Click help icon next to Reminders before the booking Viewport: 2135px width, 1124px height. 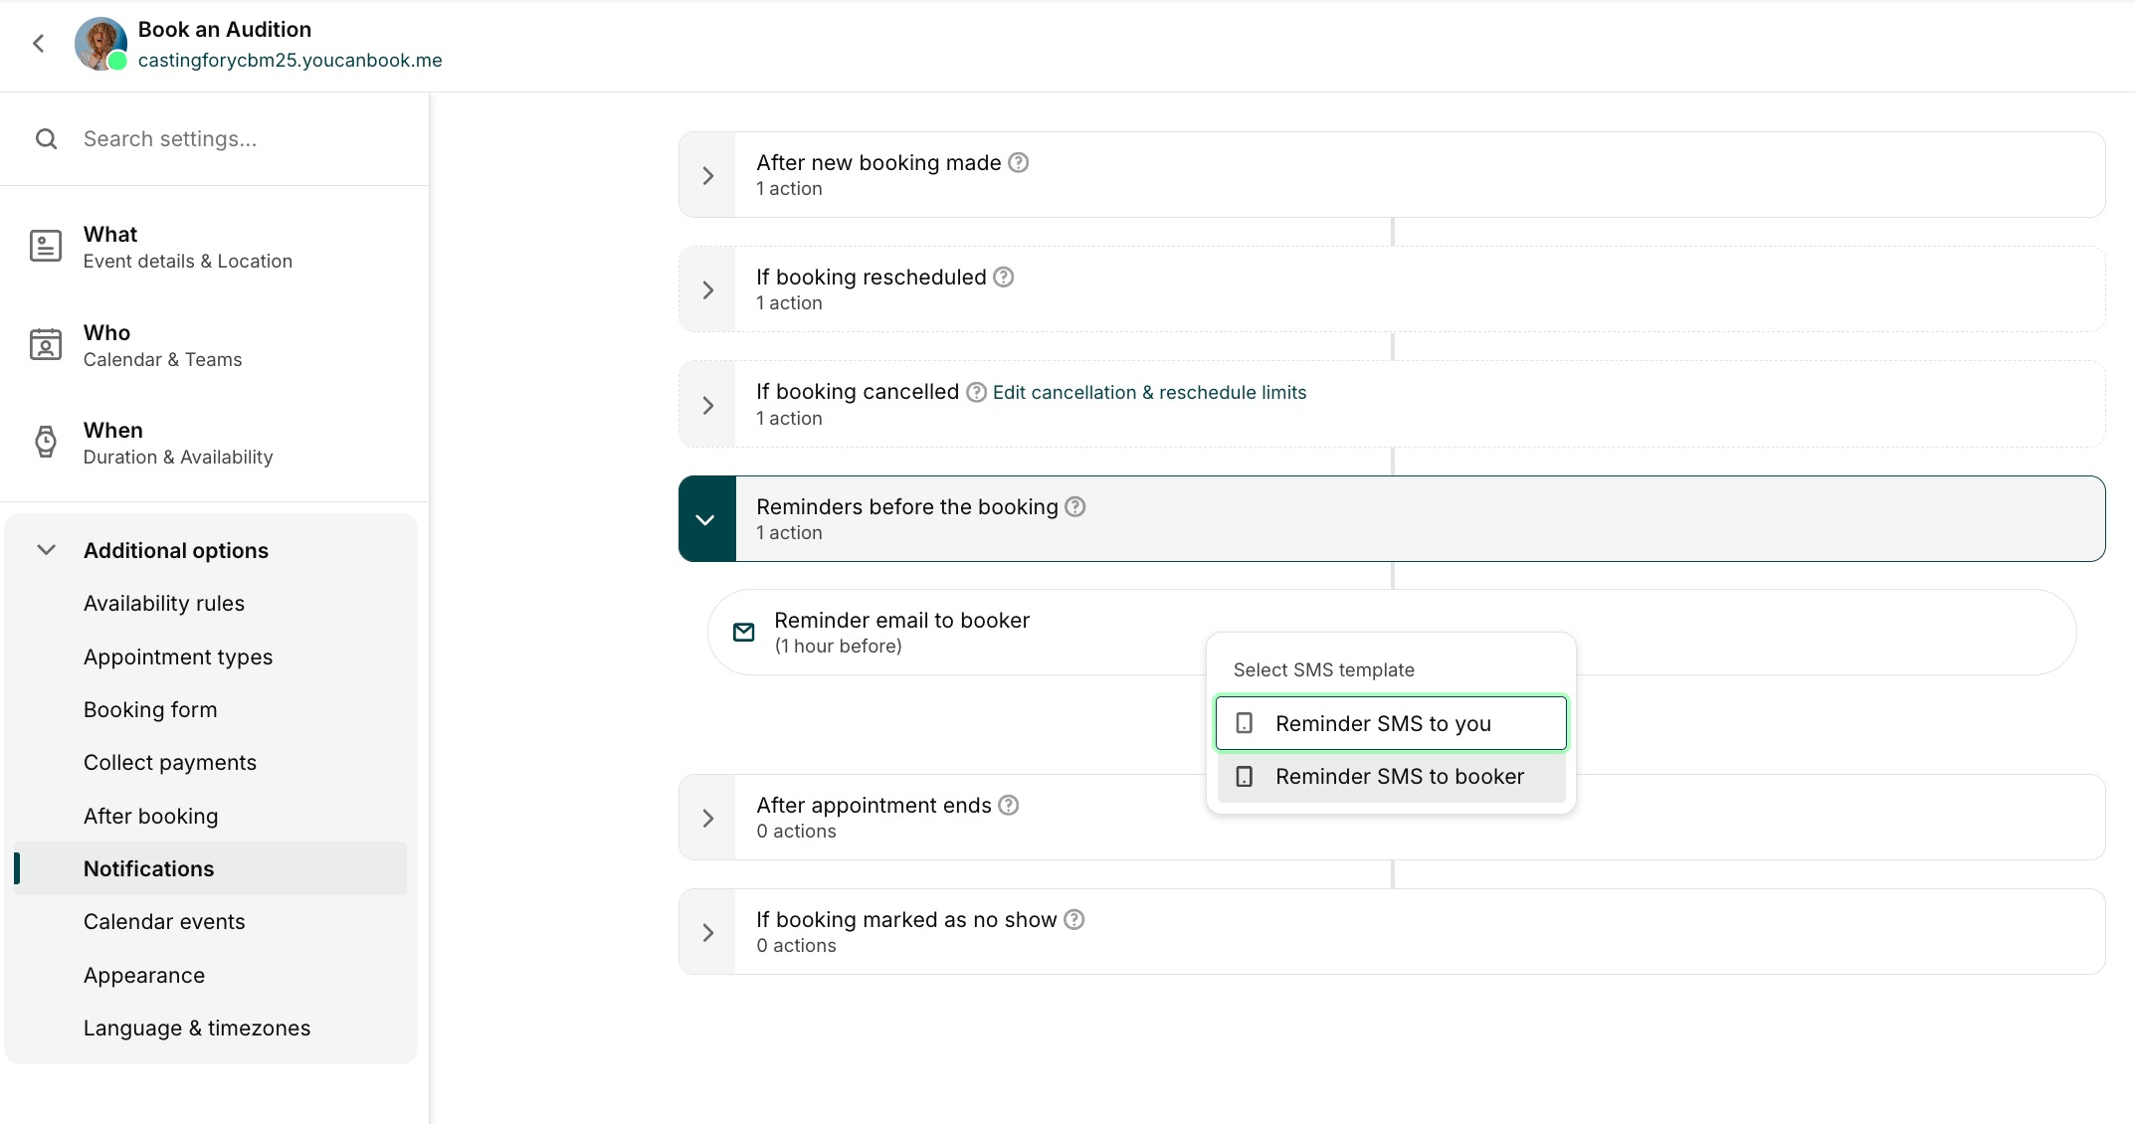(1075, 506)
